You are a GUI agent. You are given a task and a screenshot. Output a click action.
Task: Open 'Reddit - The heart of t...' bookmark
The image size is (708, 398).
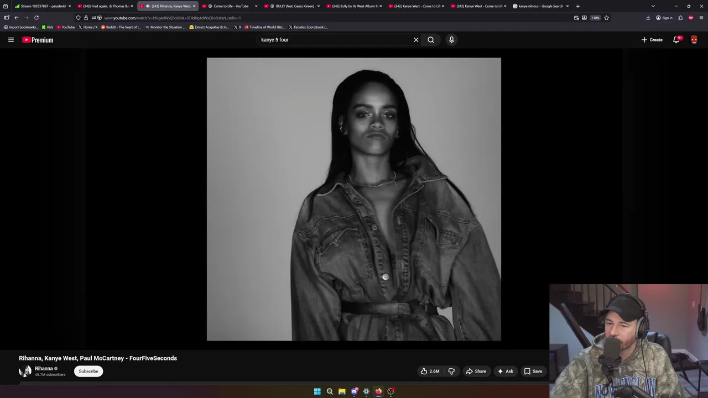click(x=121, y=27)
